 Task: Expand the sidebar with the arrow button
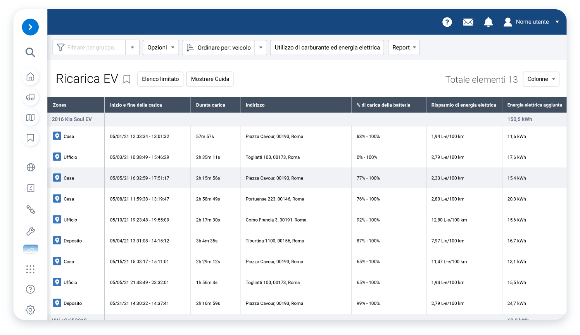click(x=30, y=27)
